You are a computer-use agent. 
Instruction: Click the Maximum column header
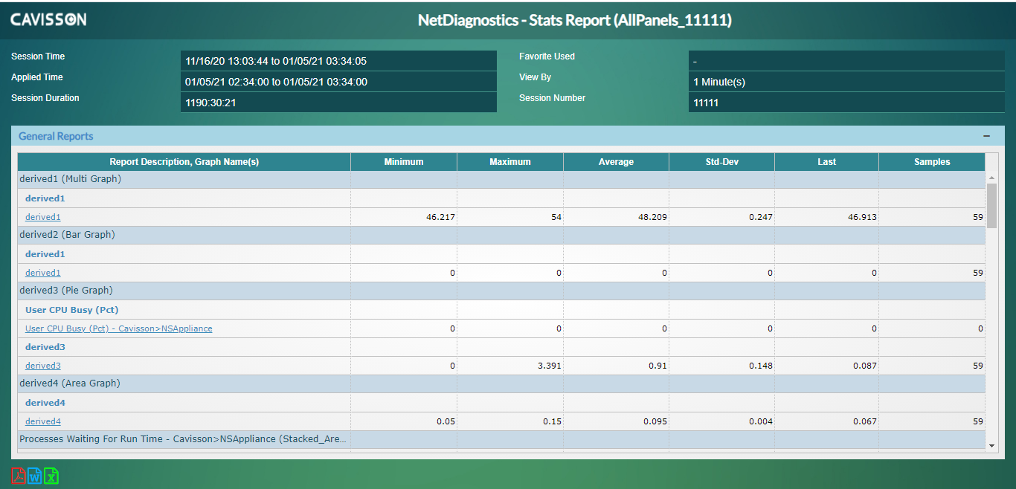pos(510,162)
